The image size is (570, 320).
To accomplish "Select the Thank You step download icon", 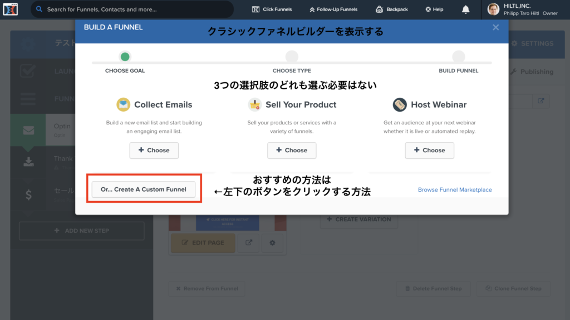I will point(28,162).
